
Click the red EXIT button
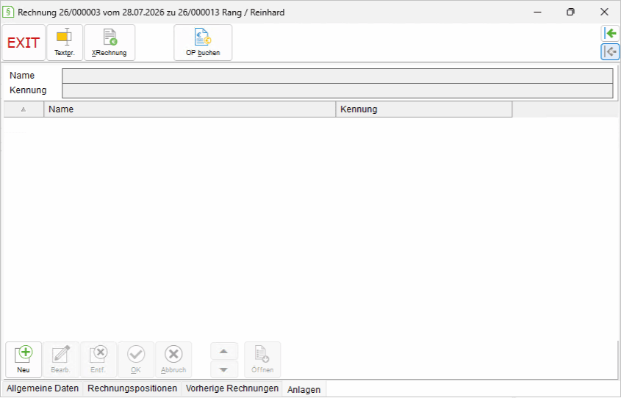tap(24, 43)
